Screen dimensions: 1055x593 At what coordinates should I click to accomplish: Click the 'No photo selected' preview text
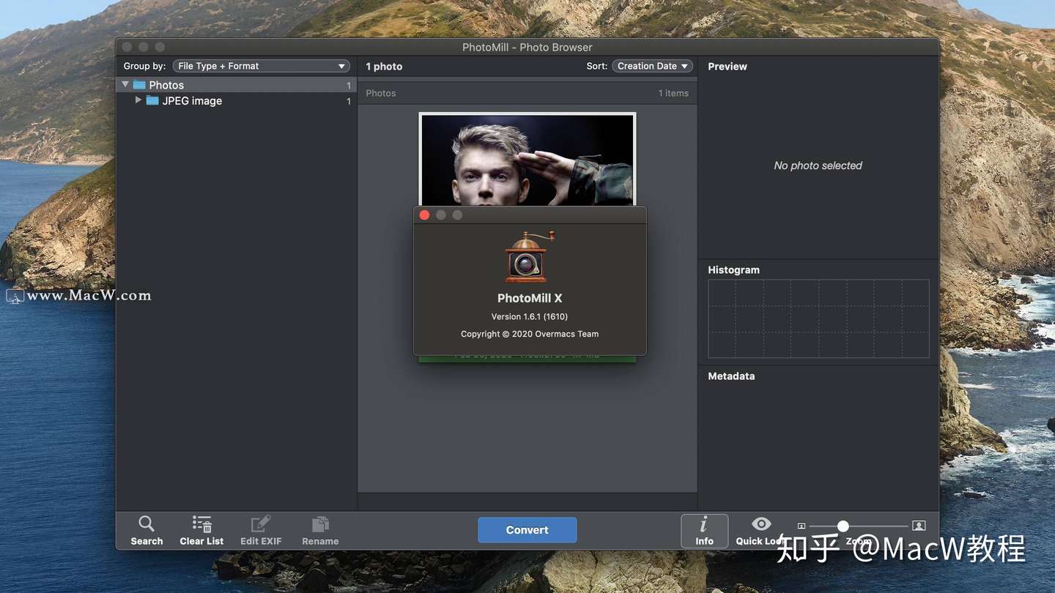(x=818, y=165)
